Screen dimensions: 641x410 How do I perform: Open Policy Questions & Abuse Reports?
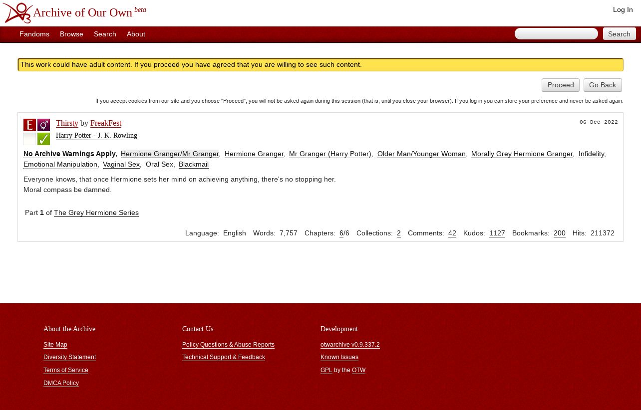click(x=228, y=345)
